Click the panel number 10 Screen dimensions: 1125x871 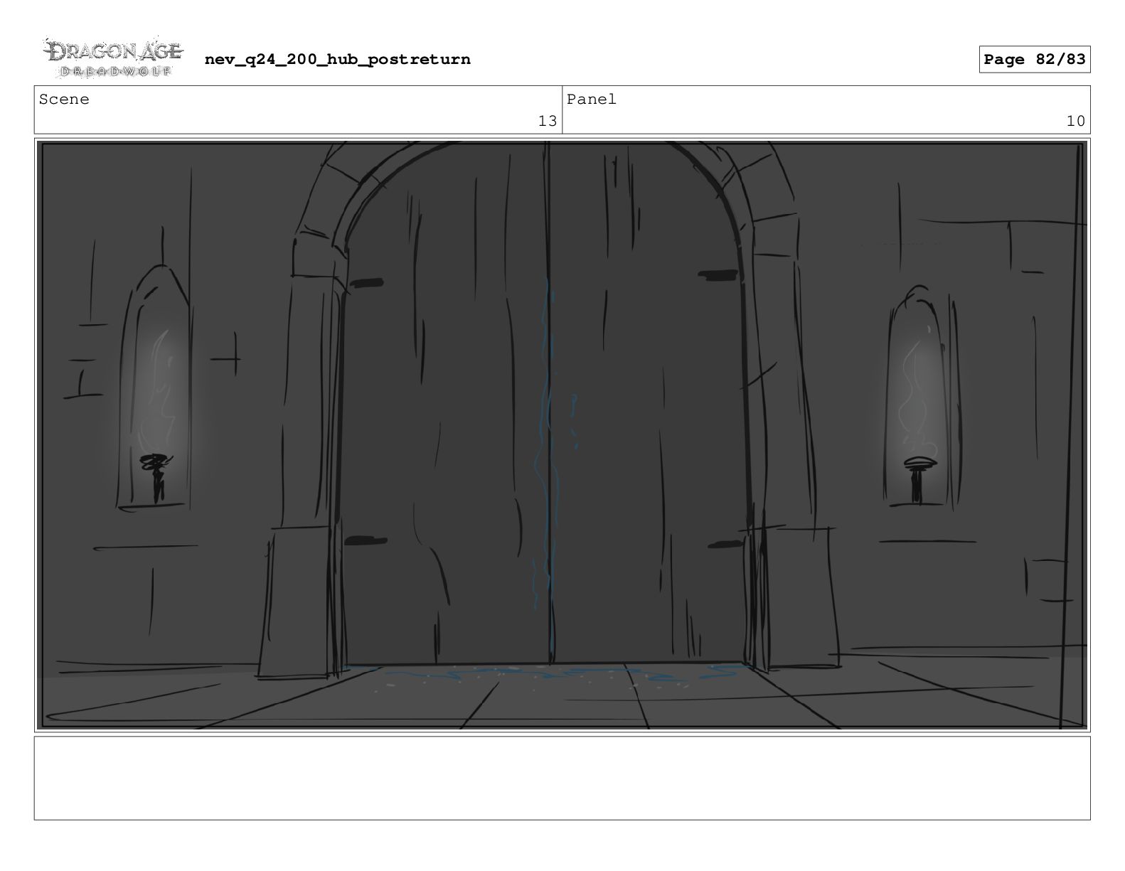[x=1075, y=121]
